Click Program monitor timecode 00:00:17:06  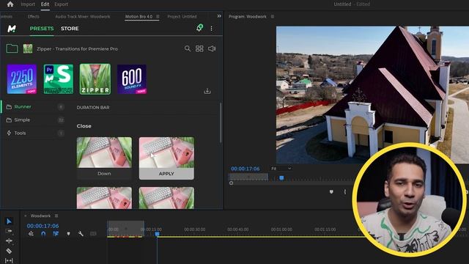(x=245, y=169)
